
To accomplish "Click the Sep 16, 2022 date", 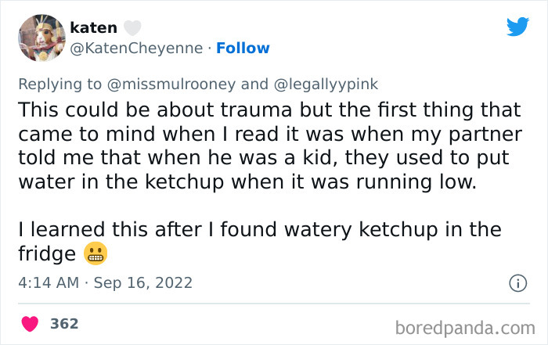I will pyautogui.click(x=142, y=282).
